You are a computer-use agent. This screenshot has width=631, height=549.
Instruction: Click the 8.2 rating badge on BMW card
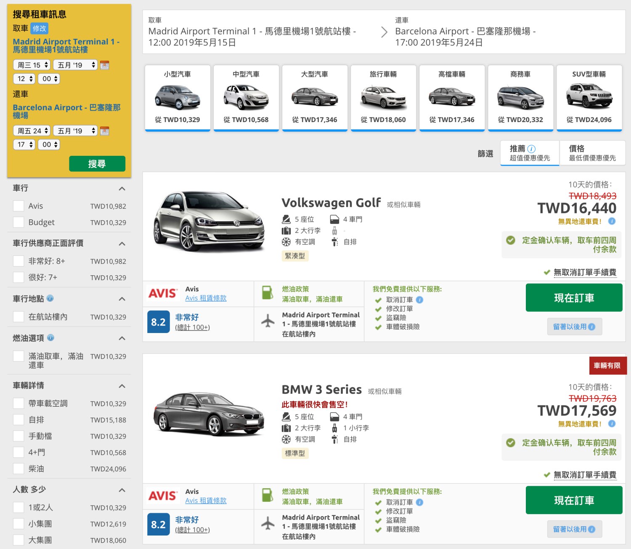coord(159,524)
